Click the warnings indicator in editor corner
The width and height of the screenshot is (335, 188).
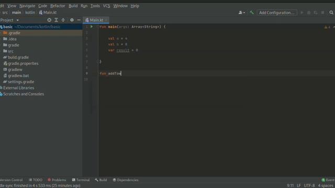[328, 27]
